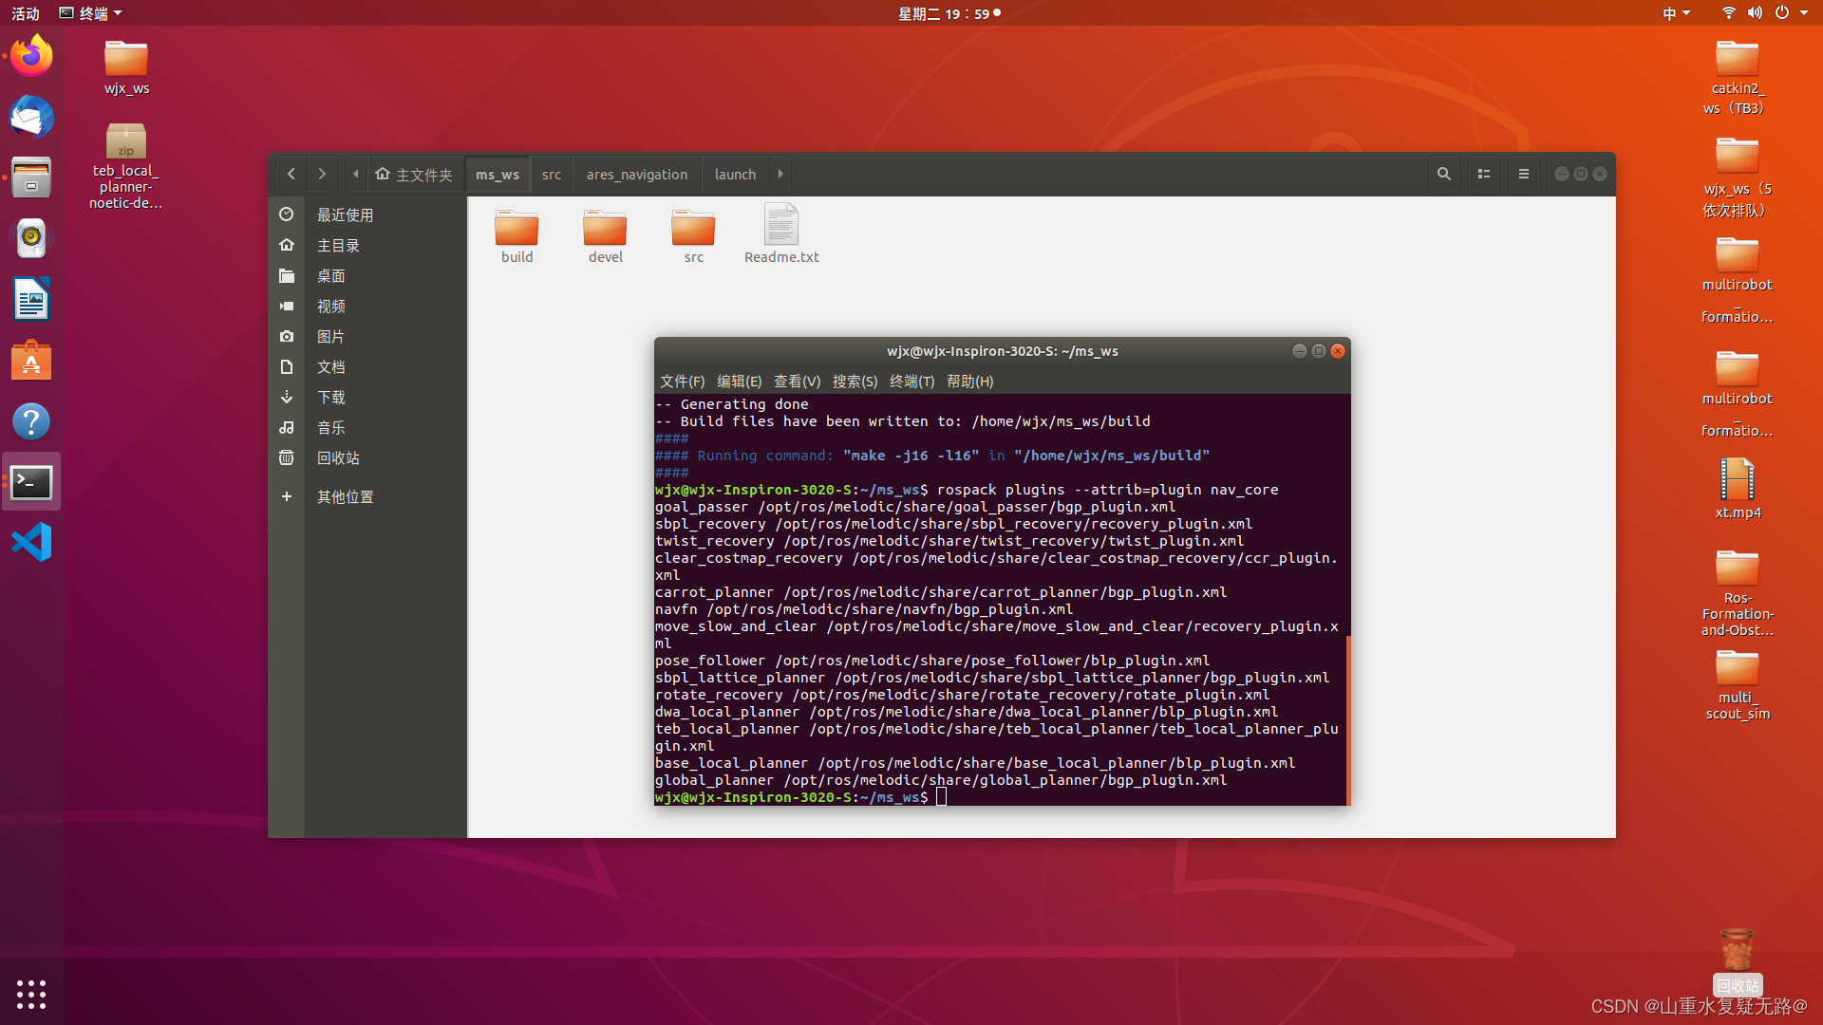1823x1025 pixels.
Task: Open 回收站 in Files sidebar
Action: click(x=368, y=457)
